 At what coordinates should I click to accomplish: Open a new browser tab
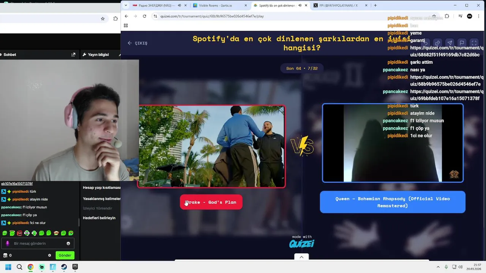tap(375, 5)
